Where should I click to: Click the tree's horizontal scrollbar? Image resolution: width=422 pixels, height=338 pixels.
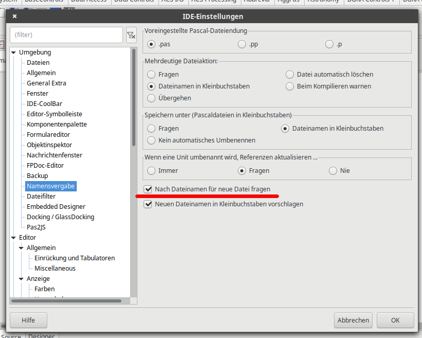point(67,301)
